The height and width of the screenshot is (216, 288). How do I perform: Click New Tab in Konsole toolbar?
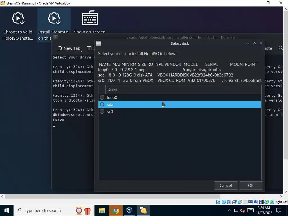coord(69,48)
